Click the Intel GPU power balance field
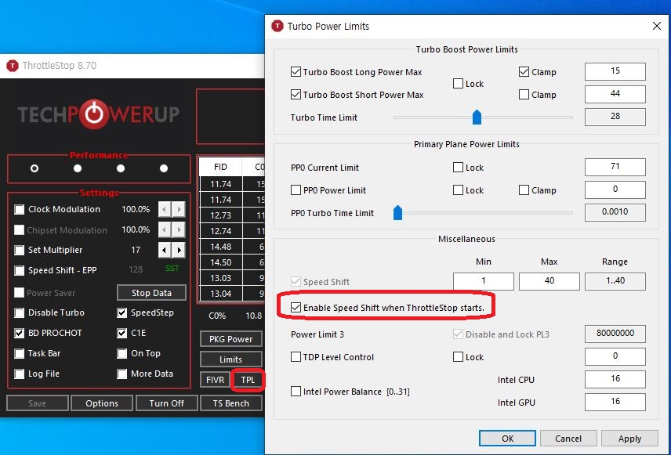 (x=615, y=402)
